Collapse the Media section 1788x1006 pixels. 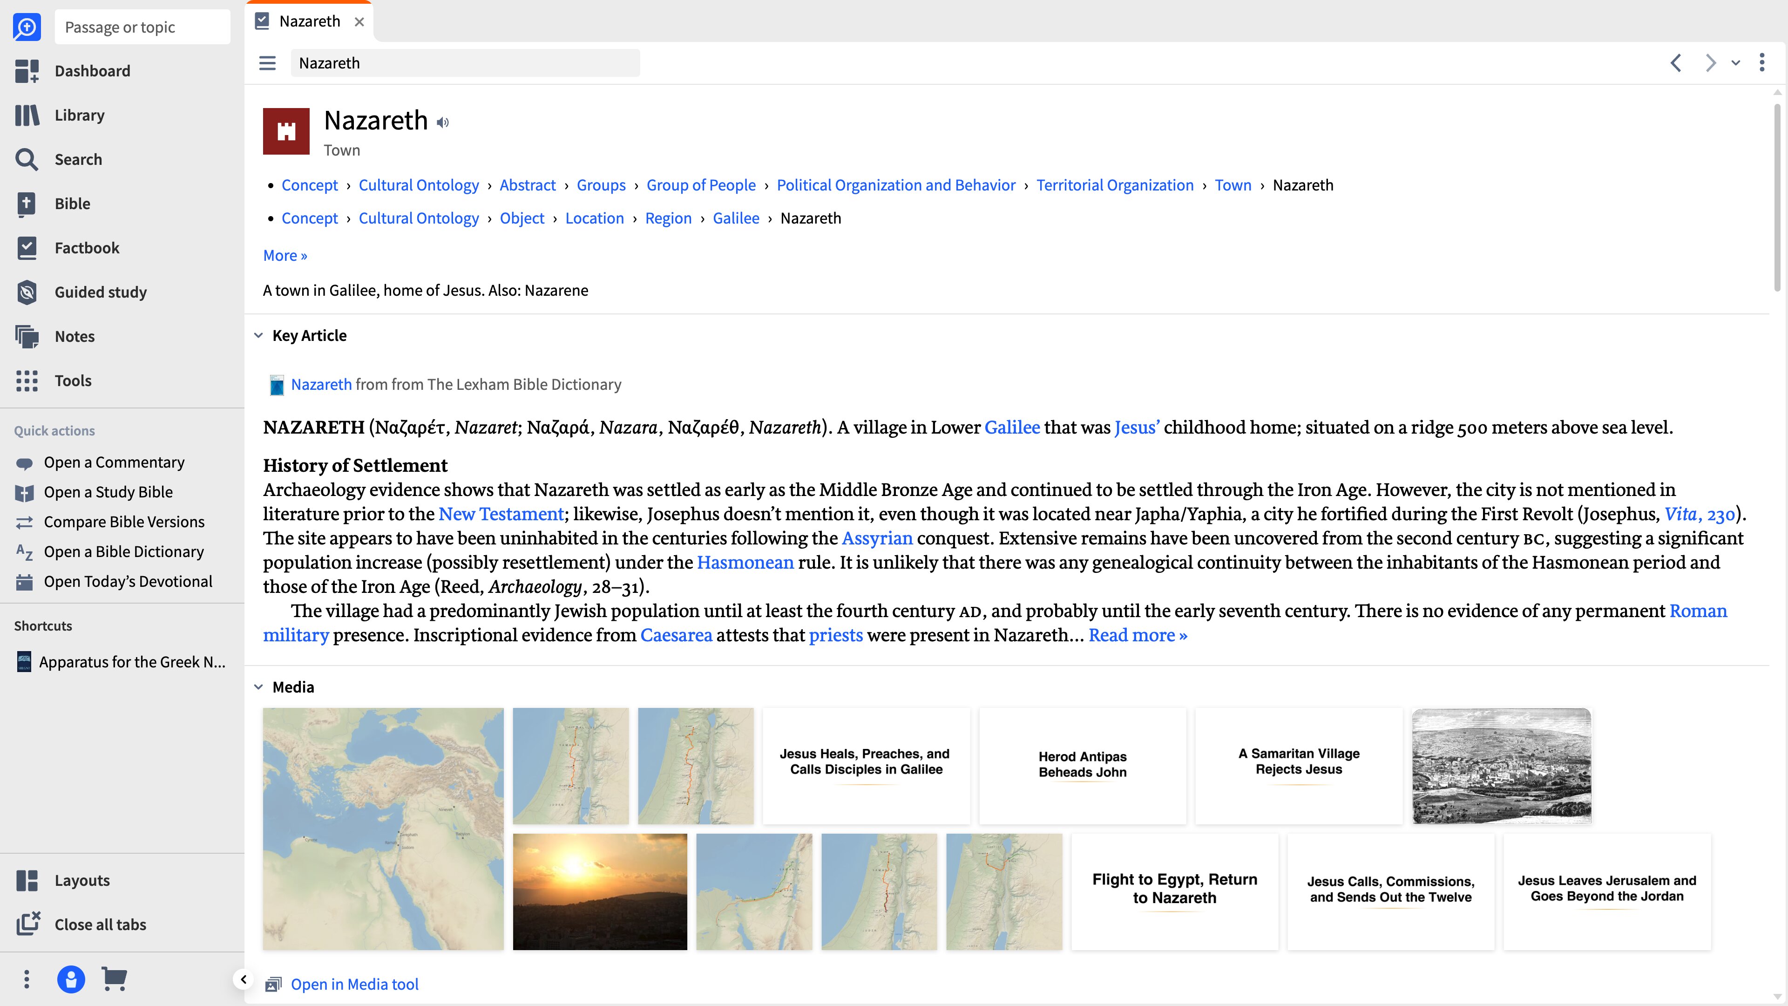258,687
